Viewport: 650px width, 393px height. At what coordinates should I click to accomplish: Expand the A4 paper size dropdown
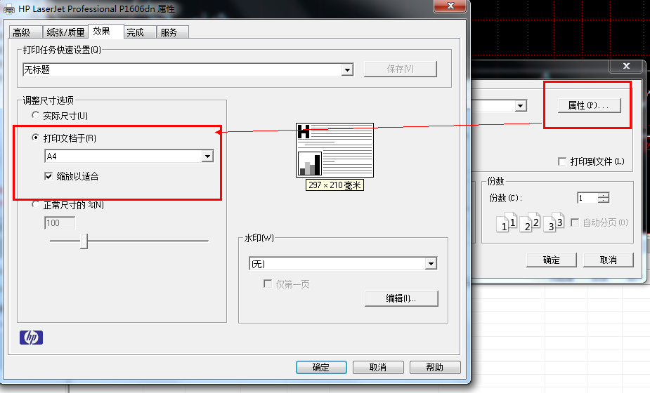coord(207,156)
